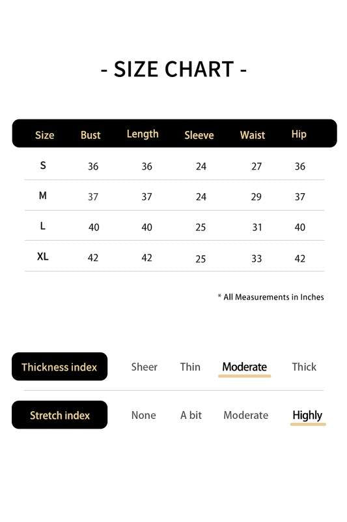The width and height of the screenshot is (347, 522).
Task: Click the Length column header
Action: [x=143, y=134]
